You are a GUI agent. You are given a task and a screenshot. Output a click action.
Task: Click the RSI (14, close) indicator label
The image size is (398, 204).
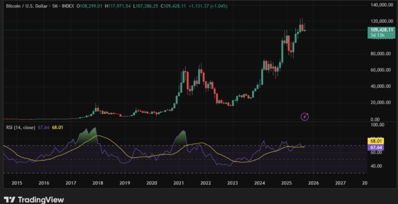[21, 127]
